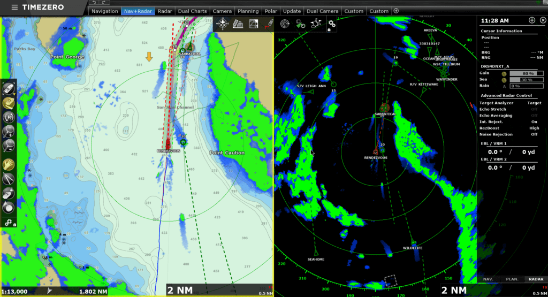Adjust the Gain 80 % slider
The height and width of the screenshot is (297, 548).
click(527, 74)
